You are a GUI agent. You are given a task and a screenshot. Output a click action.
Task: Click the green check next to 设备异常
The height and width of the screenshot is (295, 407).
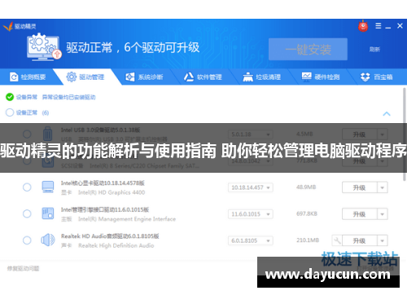10,97
